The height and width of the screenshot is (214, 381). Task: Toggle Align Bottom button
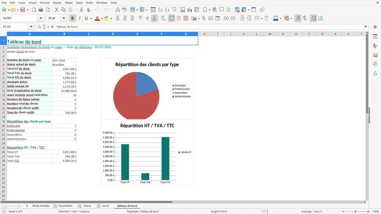(154, 18)
